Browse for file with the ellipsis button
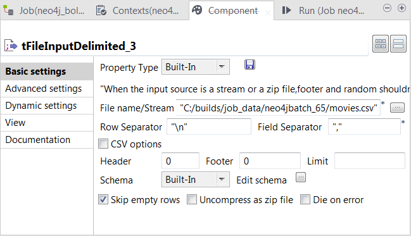Screen dimensions: 411x236 click(x=397, y=108)
